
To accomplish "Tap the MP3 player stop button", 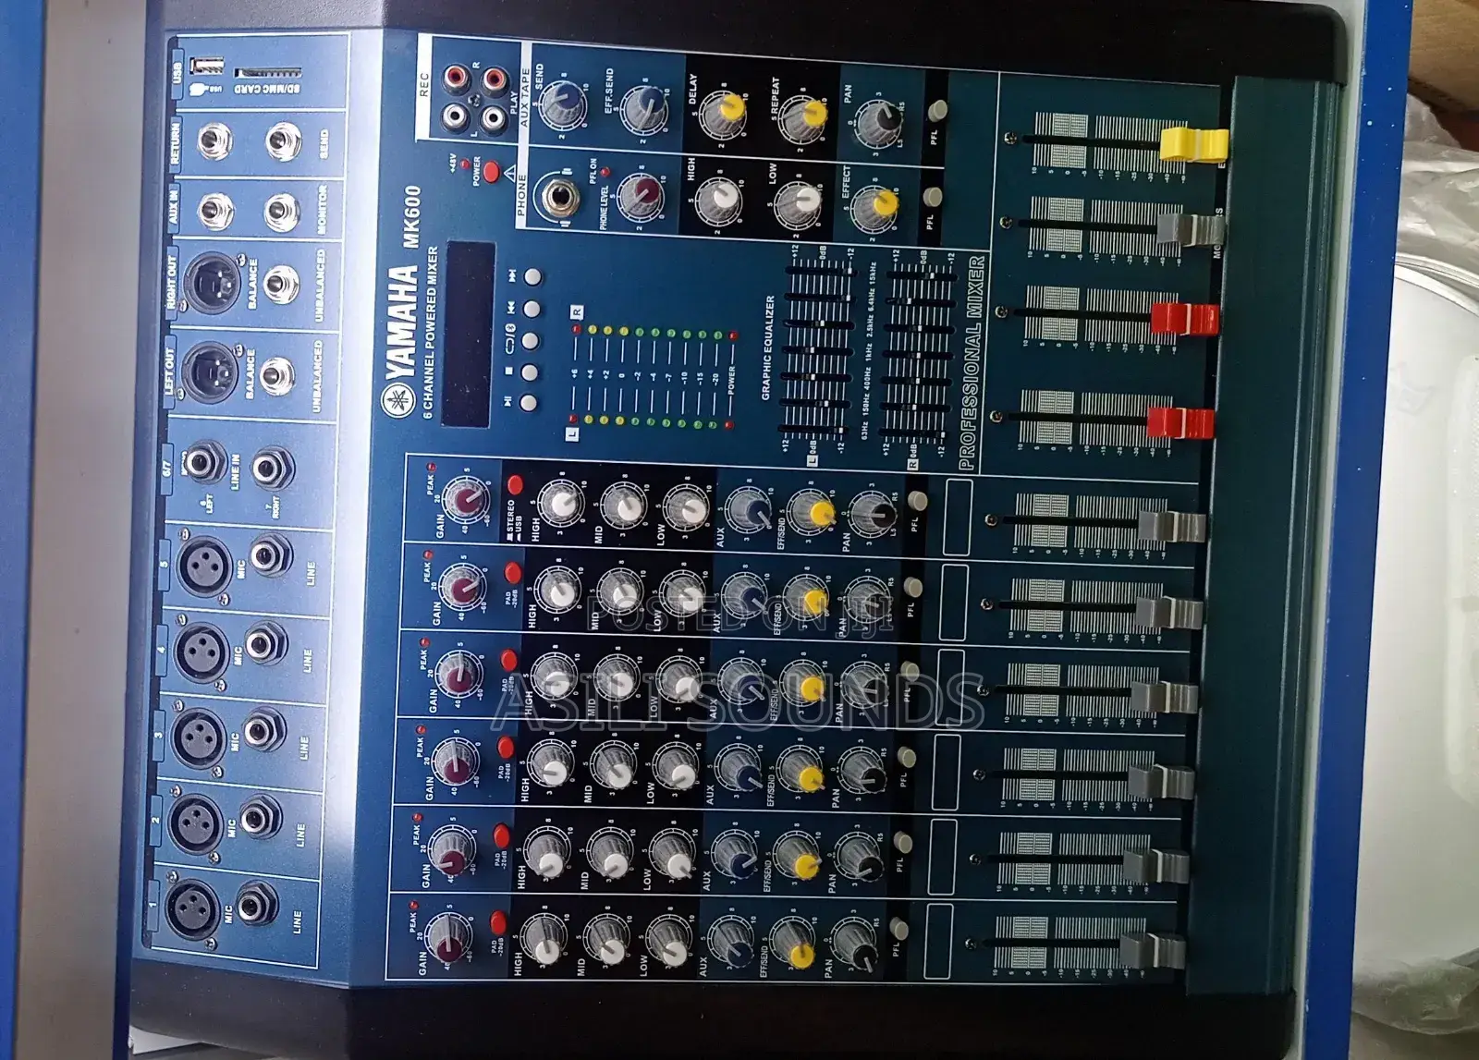I will click(530, 372).
